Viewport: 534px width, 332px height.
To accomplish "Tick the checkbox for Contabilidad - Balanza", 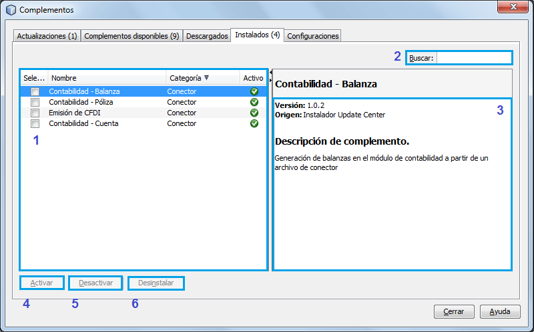I will 35,91.
